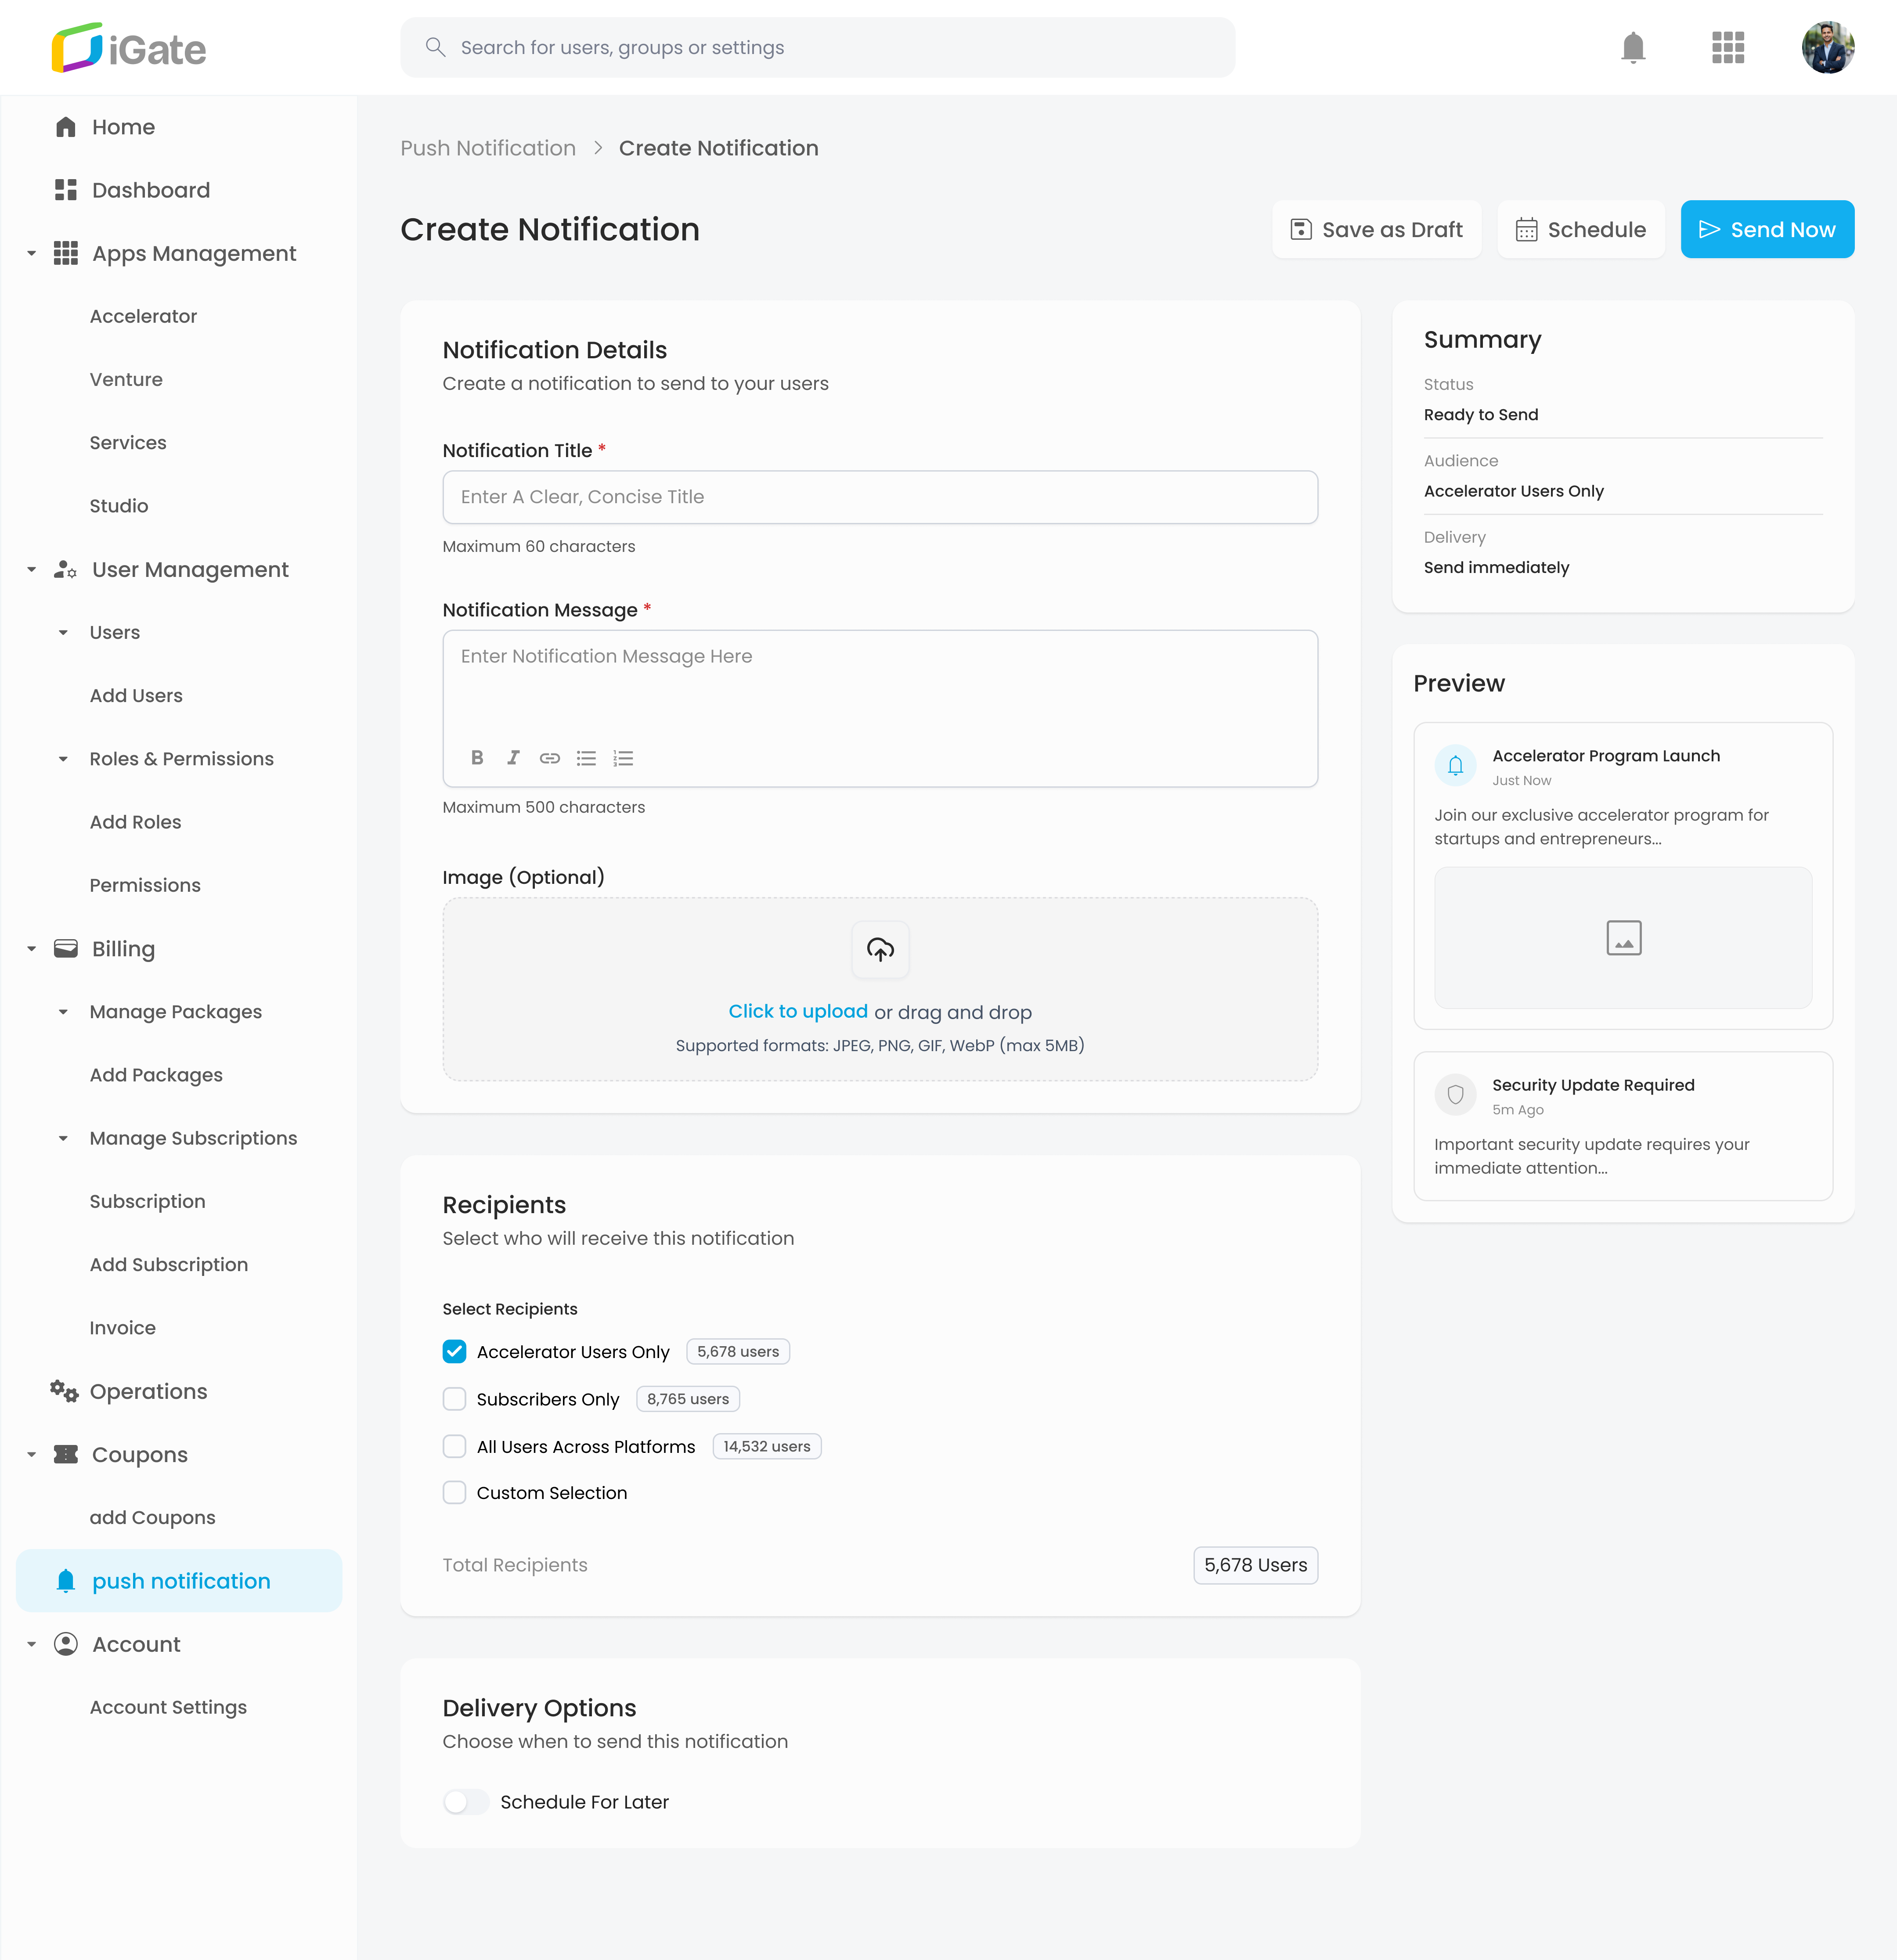
Task: Uncheck the Accelerator Users Only recipients option
Action: pyautogui.click(x=455, y=1351)
